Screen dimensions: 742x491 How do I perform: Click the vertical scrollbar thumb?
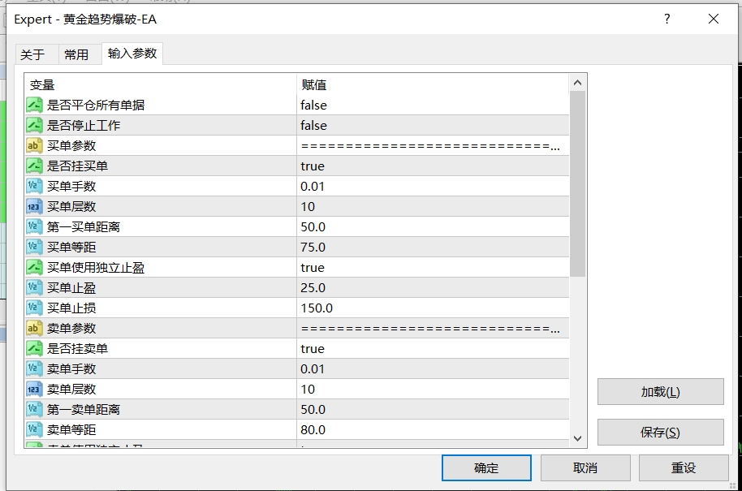[578, 183]
